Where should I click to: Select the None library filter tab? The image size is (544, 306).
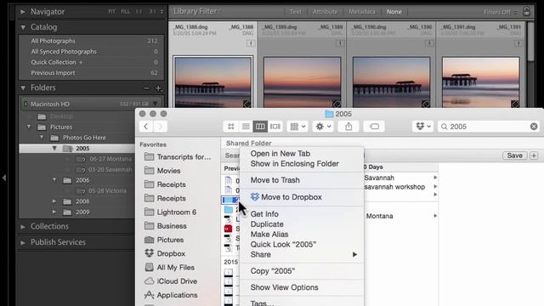click(x=394, y=11)
